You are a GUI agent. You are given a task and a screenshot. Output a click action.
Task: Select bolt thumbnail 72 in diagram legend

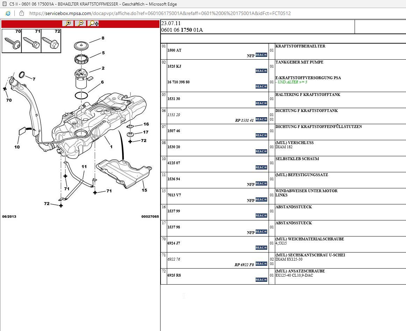coord(51,41)
